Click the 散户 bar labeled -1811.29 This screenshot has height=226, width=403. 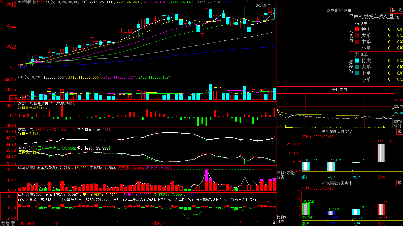306,166
